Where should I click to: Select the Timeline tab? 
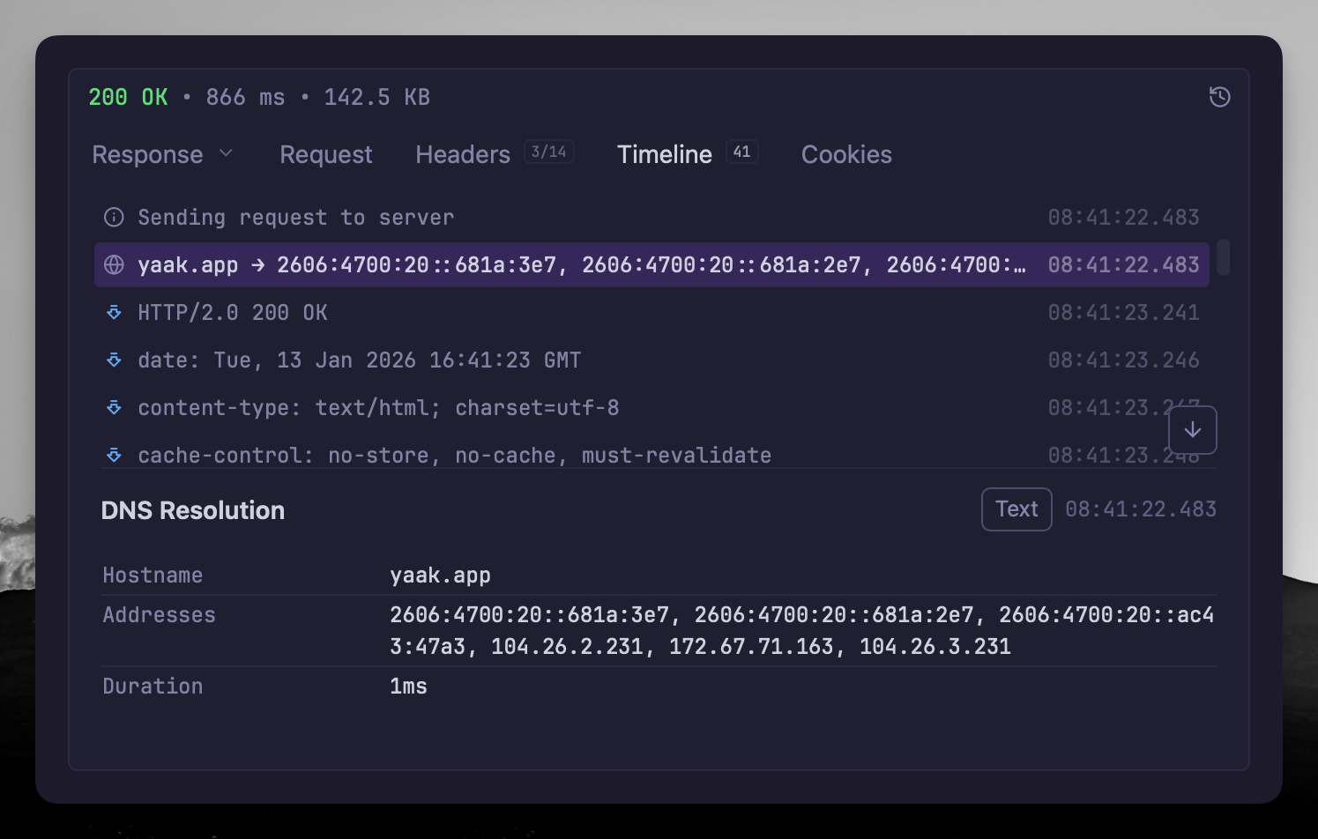(664, 154)
